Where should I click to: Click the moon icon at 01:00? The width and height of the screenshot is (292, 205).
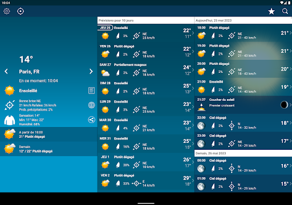click(201, 186)
